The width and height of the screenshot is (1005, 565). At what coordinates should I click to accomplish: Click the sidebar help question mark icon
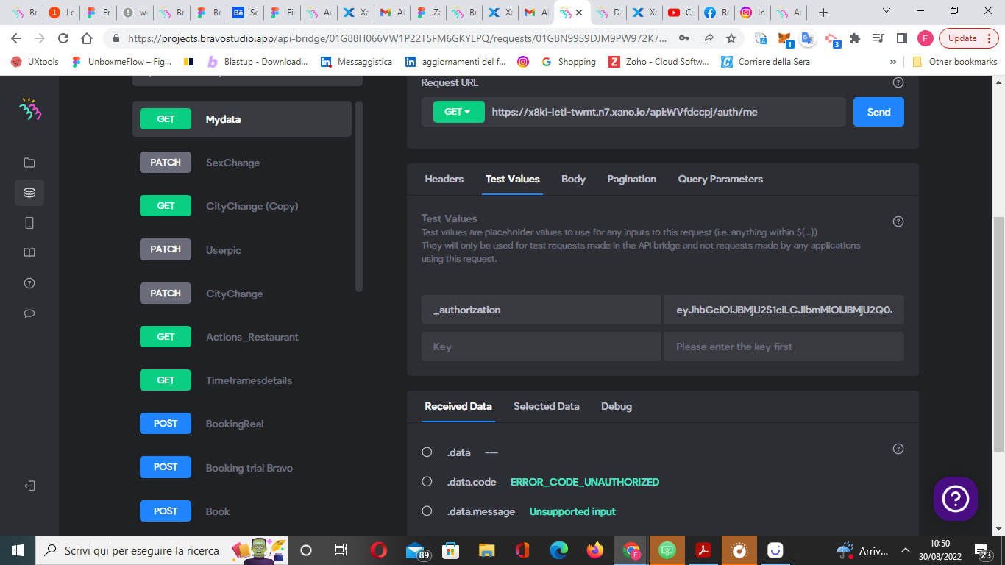(x=29, y=283)
